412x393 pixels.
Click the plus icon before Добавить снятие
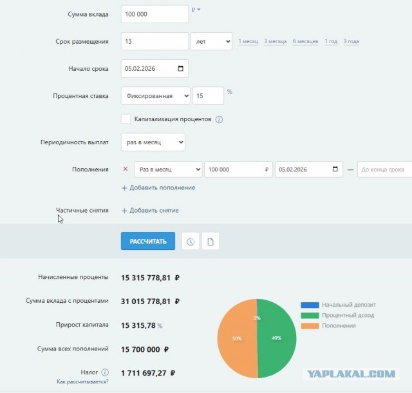click(x=124, y=211)
